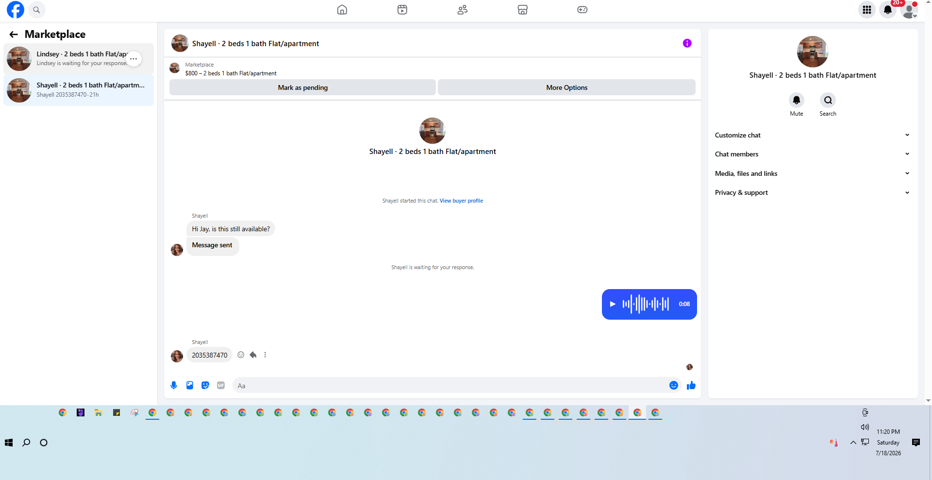Expand Chat members
This screenshot has height=480, width=932.
(812, 154)
